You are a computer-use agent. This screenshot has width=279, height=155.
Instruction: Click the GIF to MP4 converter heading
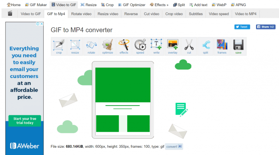tap(81, 30)
